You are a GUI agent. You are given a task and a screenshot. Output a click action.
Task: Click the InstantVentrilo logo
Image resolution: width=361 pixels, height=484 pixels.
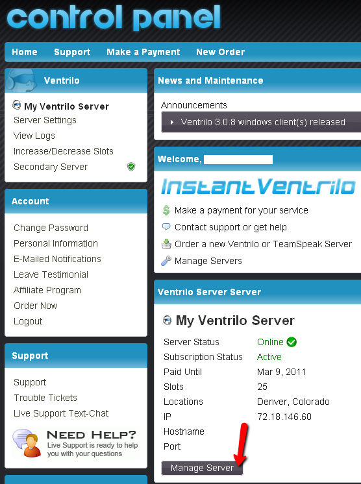[x=258, y=186]
